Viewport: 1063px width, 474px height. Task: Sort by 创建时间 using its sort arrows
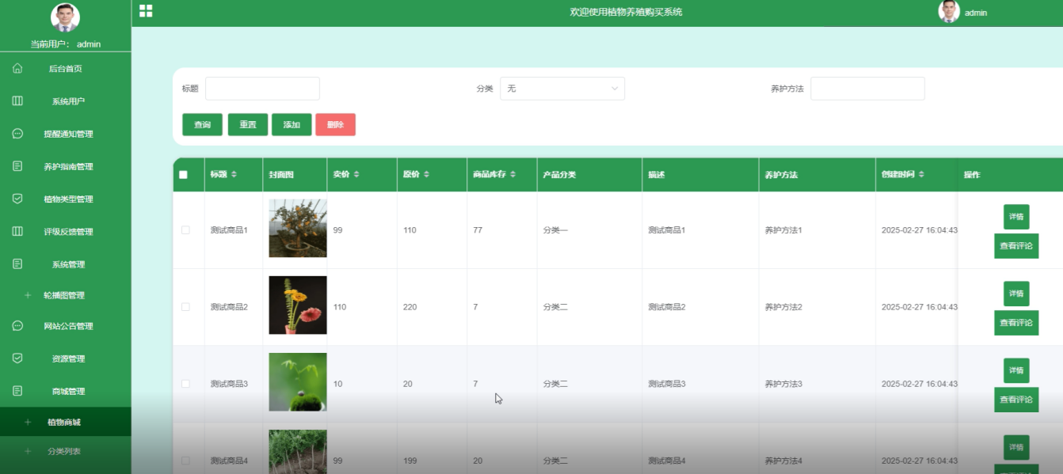pyautogui.click(x=921, y=174)
